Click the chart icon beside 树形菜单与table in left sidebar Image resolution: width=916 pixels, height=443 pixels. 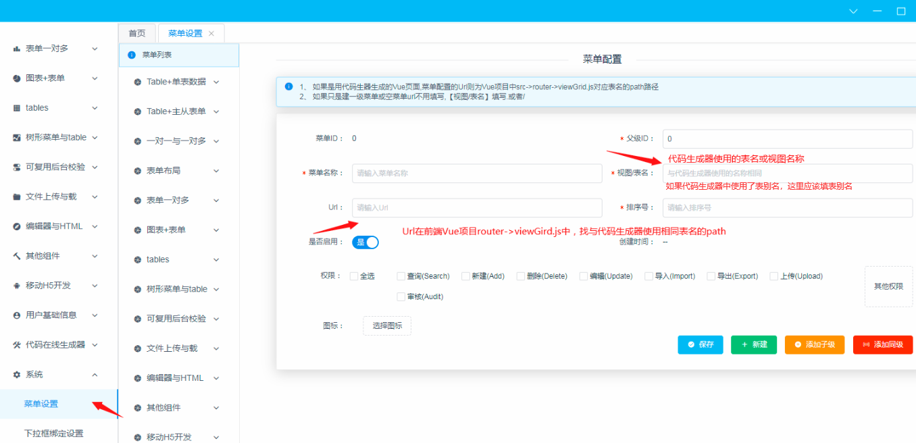(x=17, y=137)
